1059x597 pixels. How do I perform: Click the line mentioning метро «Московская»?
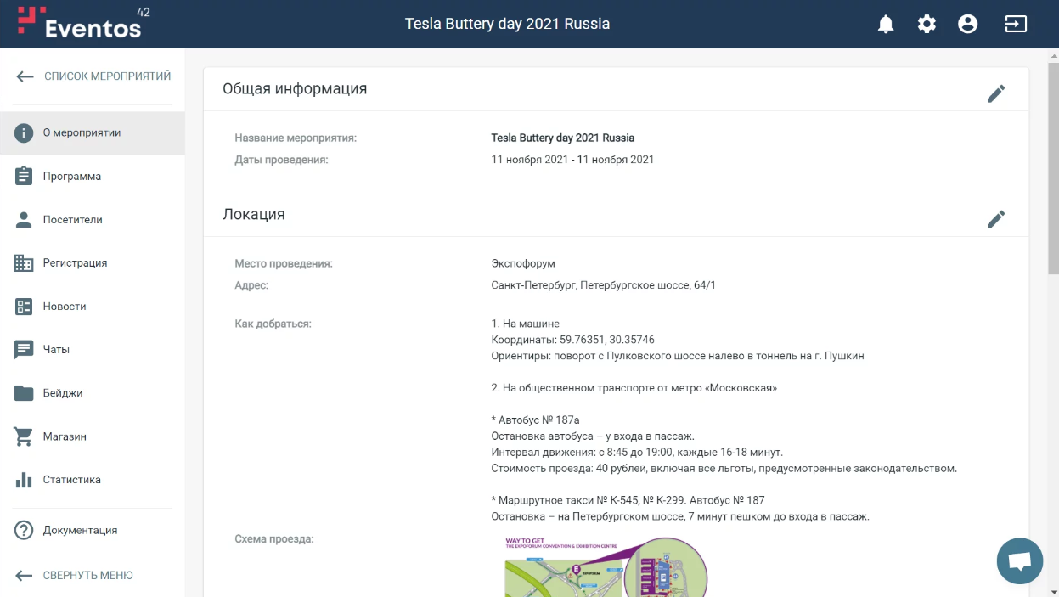click(634, 388)
